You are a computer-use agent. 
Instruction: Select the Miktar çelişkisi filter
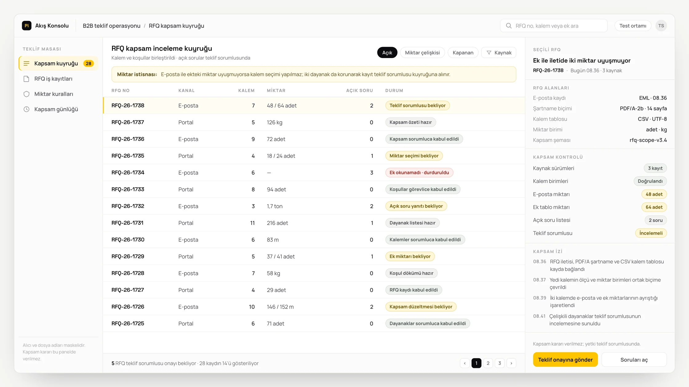pyautogui.click(x=422, y=53)
